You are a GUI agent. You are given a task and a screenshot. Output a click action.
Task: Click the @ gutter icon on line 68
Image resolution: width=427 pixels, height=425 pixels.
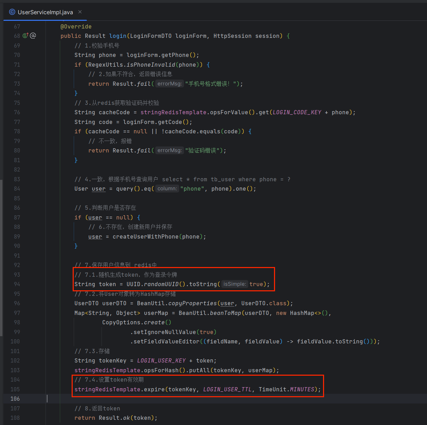tap(33, 35)
